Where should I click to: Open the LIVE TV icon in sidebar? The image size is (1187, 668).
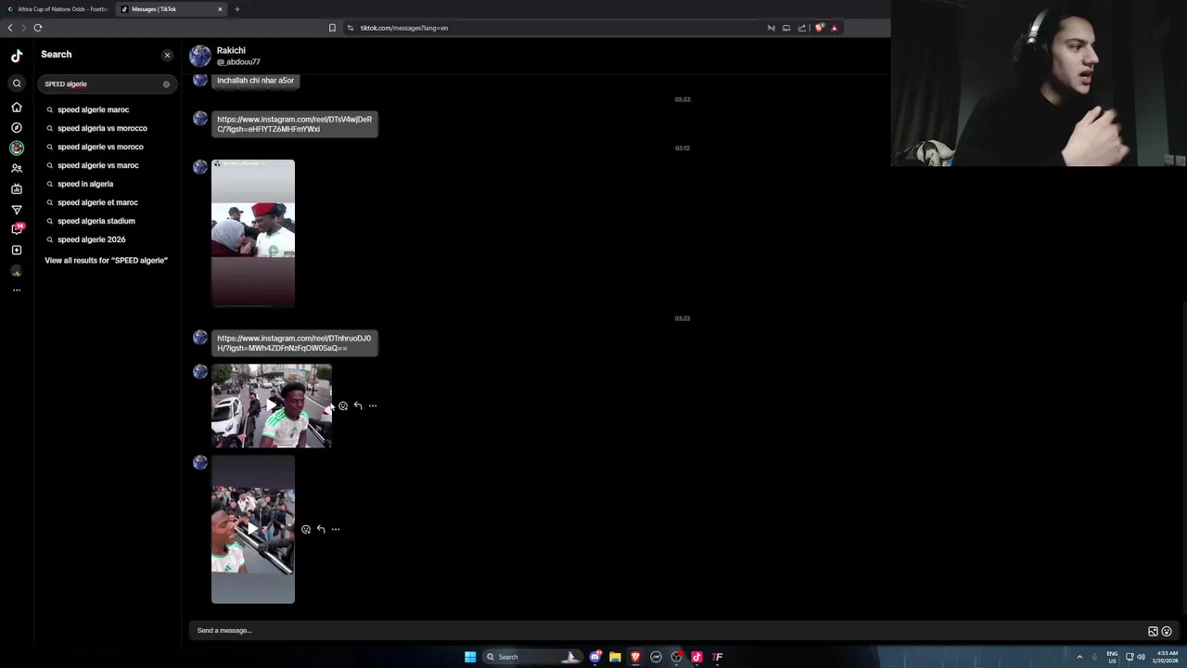pyautogui.click(x=17, y=188)
